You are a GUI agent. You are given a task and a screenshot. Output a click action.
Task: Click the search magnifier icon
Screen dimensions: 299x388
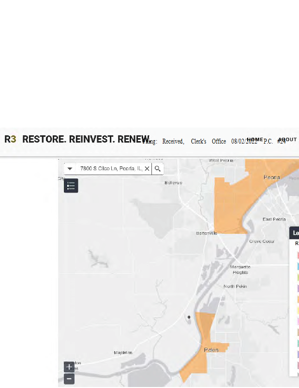click(158, 169)
